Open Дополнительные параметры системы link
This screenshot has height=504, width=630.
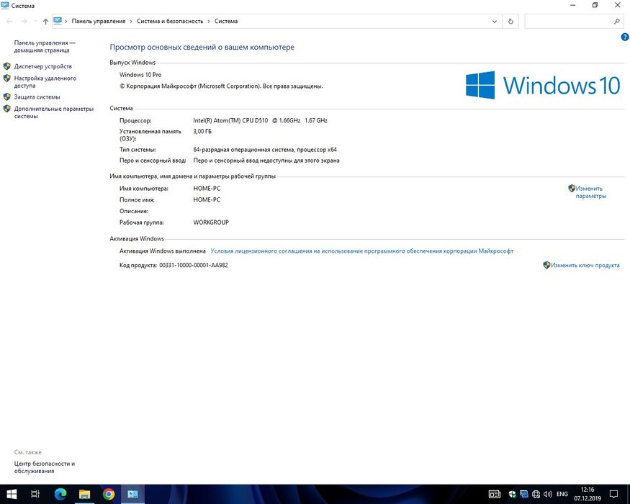54,112
